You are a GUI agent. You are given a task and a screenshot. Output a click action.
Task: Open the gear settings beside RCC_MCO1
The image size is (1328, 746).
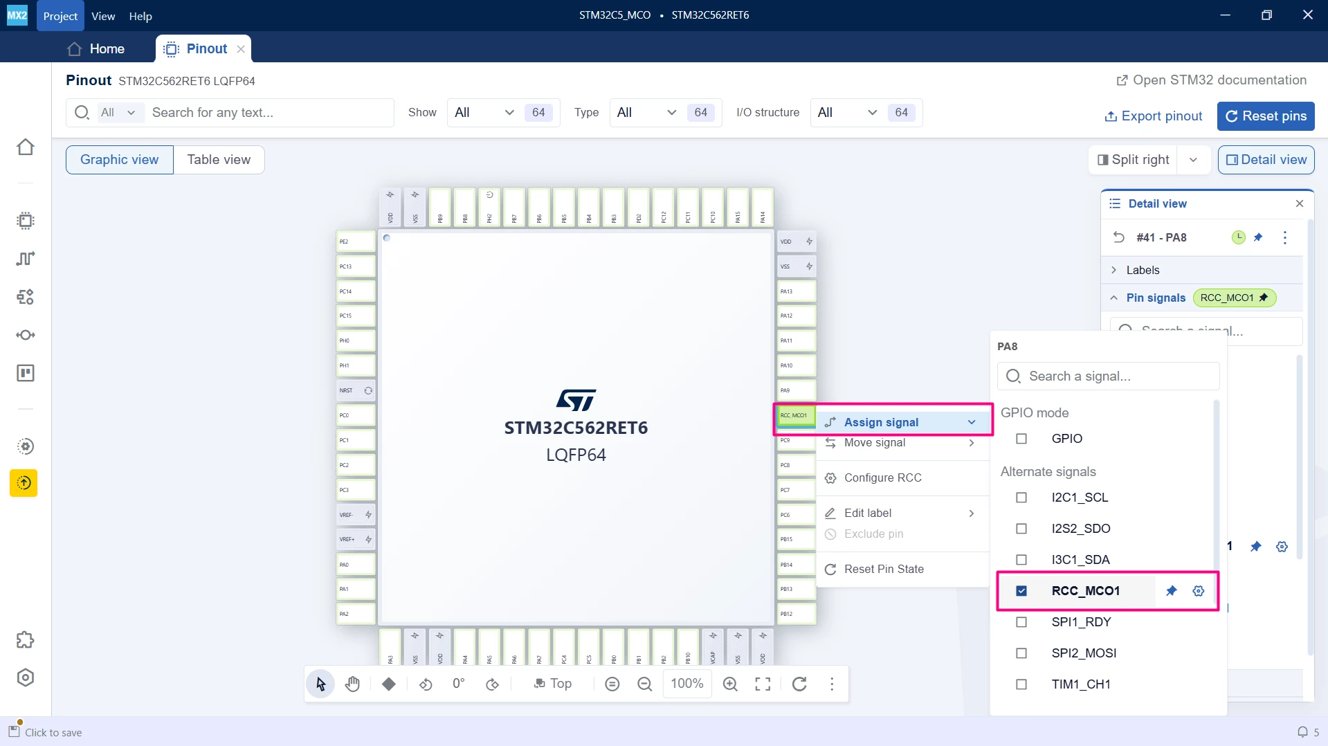tap(1199, 591)
